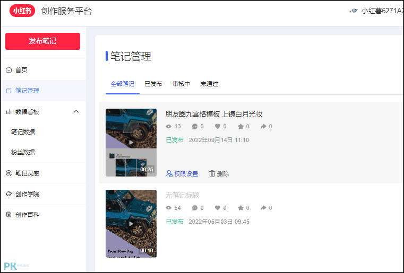Click the note icon beside 笔记管理
This screenshot has width=404, height=273.
point(9,91)
